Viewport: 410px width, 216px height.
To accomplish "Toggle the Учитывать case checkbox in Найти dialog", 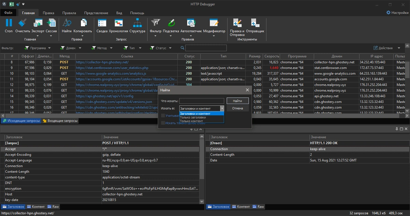I will coord(163,116).
